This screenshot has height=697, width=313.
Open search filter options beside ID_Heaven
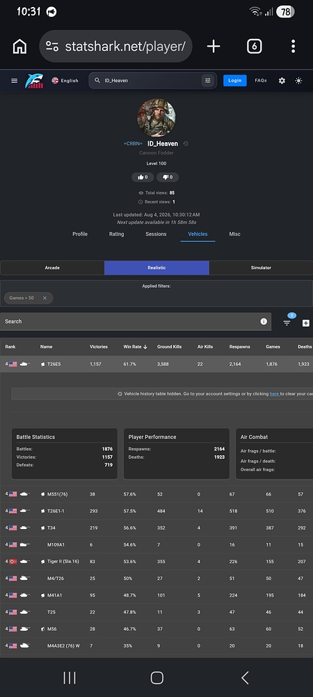207,80
